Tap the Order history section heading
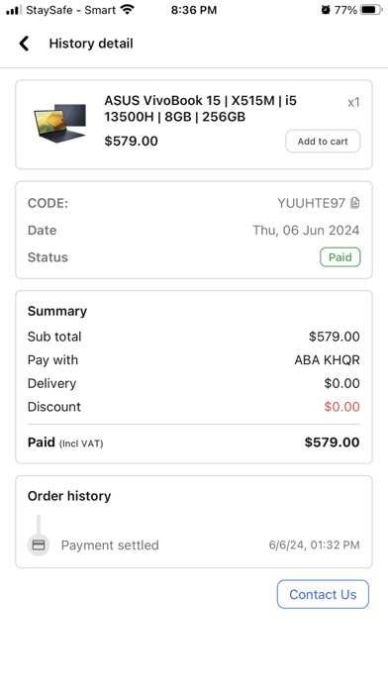This screenshot has height=689, width=388. coord(69,496)
